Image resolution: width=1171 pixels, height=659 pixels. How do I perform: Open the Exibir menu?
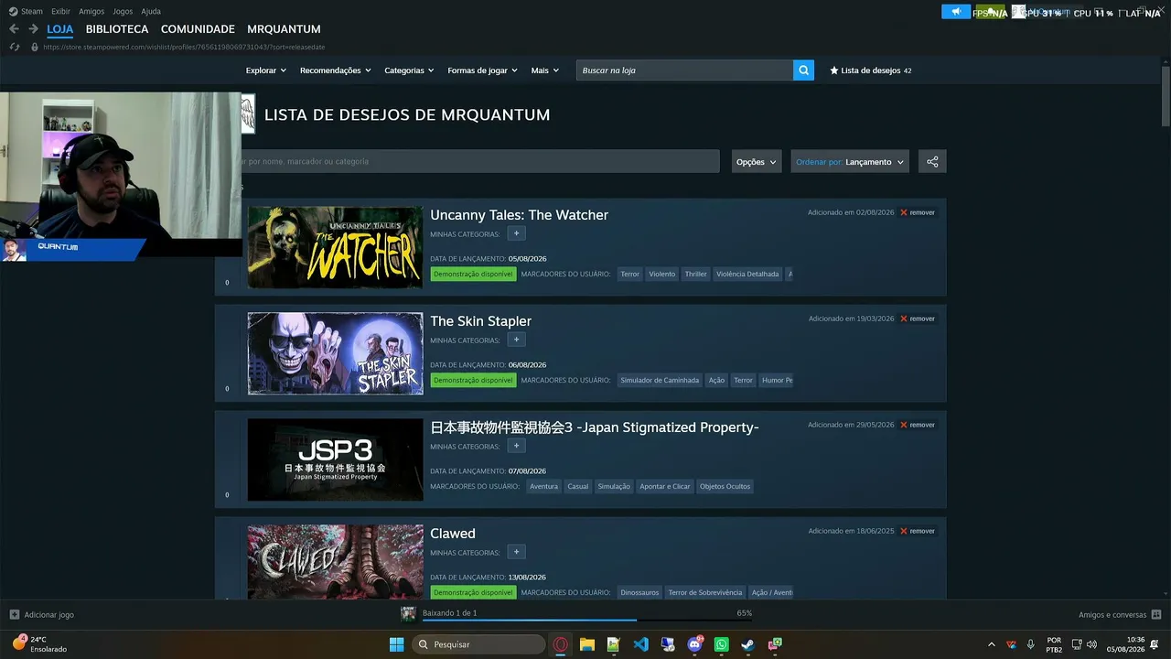[x=60, y=11]
